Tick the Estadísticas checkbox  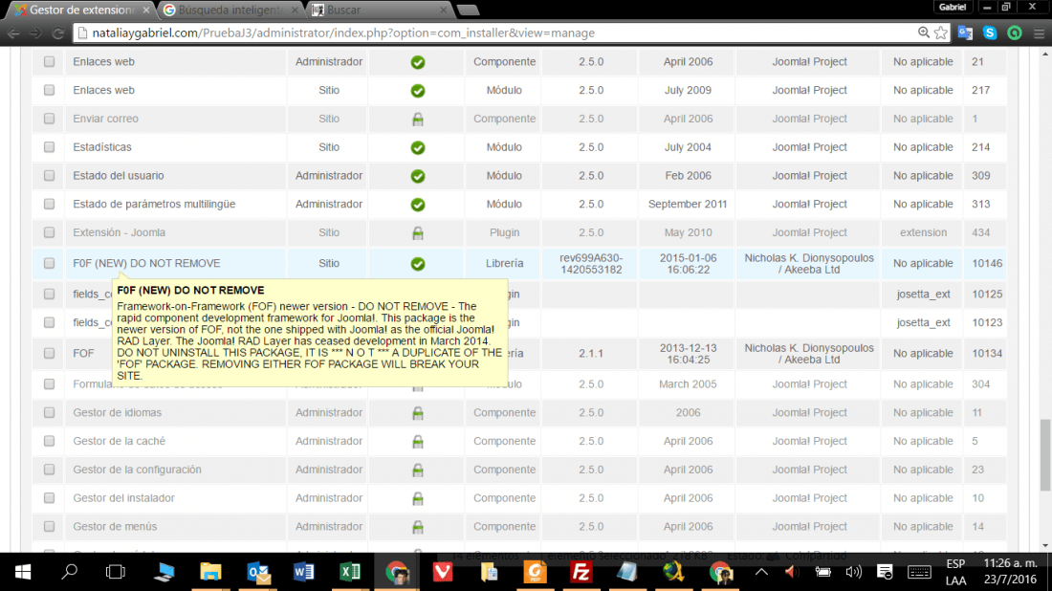click(x=49, y=147)
